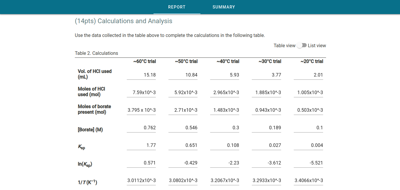Select the 3.4066x10^-3 reciprocal temperature field
Screen dimensions: 400x190
[x=308, y=181]
